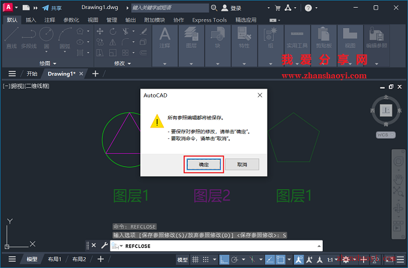Open the application menu arrow next to the A logo
The width and height of the screenshot is (408, 268).
[16, 8]
